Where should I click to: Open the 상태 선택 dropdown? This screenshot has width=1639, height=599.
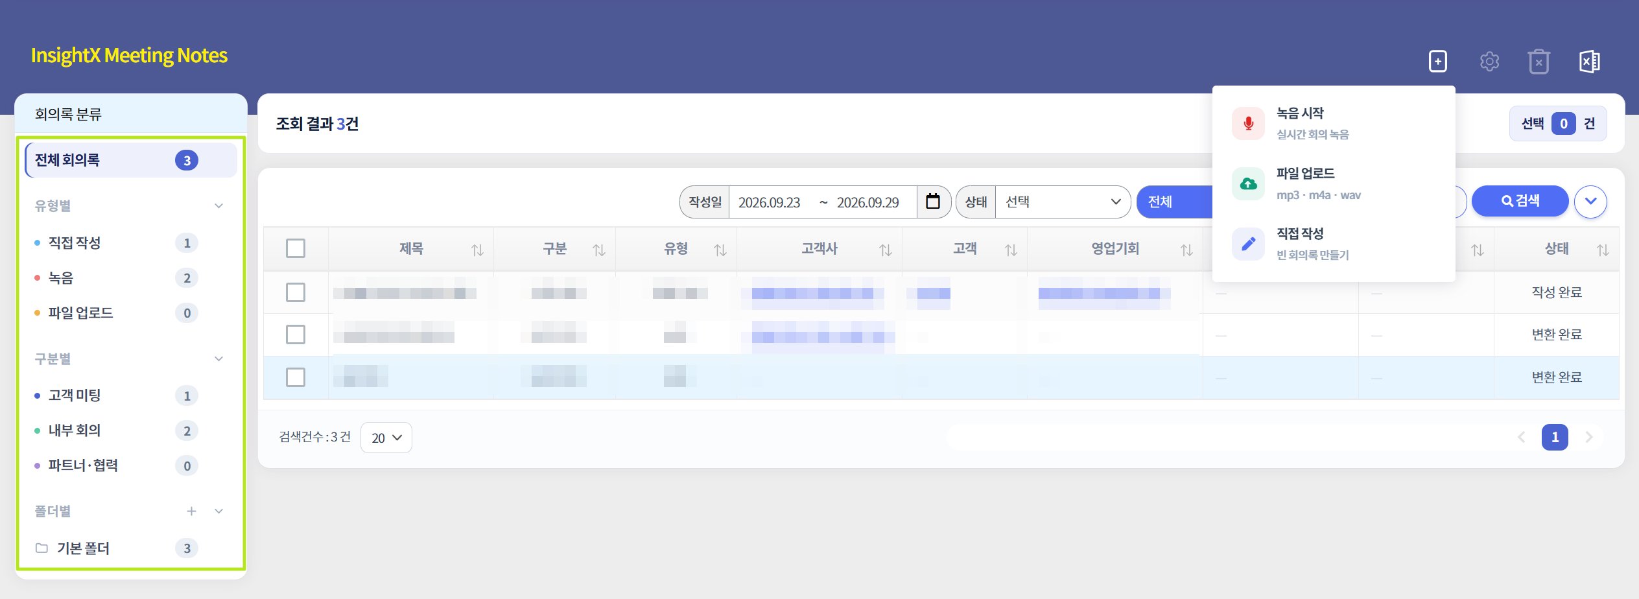(1063, 202)
